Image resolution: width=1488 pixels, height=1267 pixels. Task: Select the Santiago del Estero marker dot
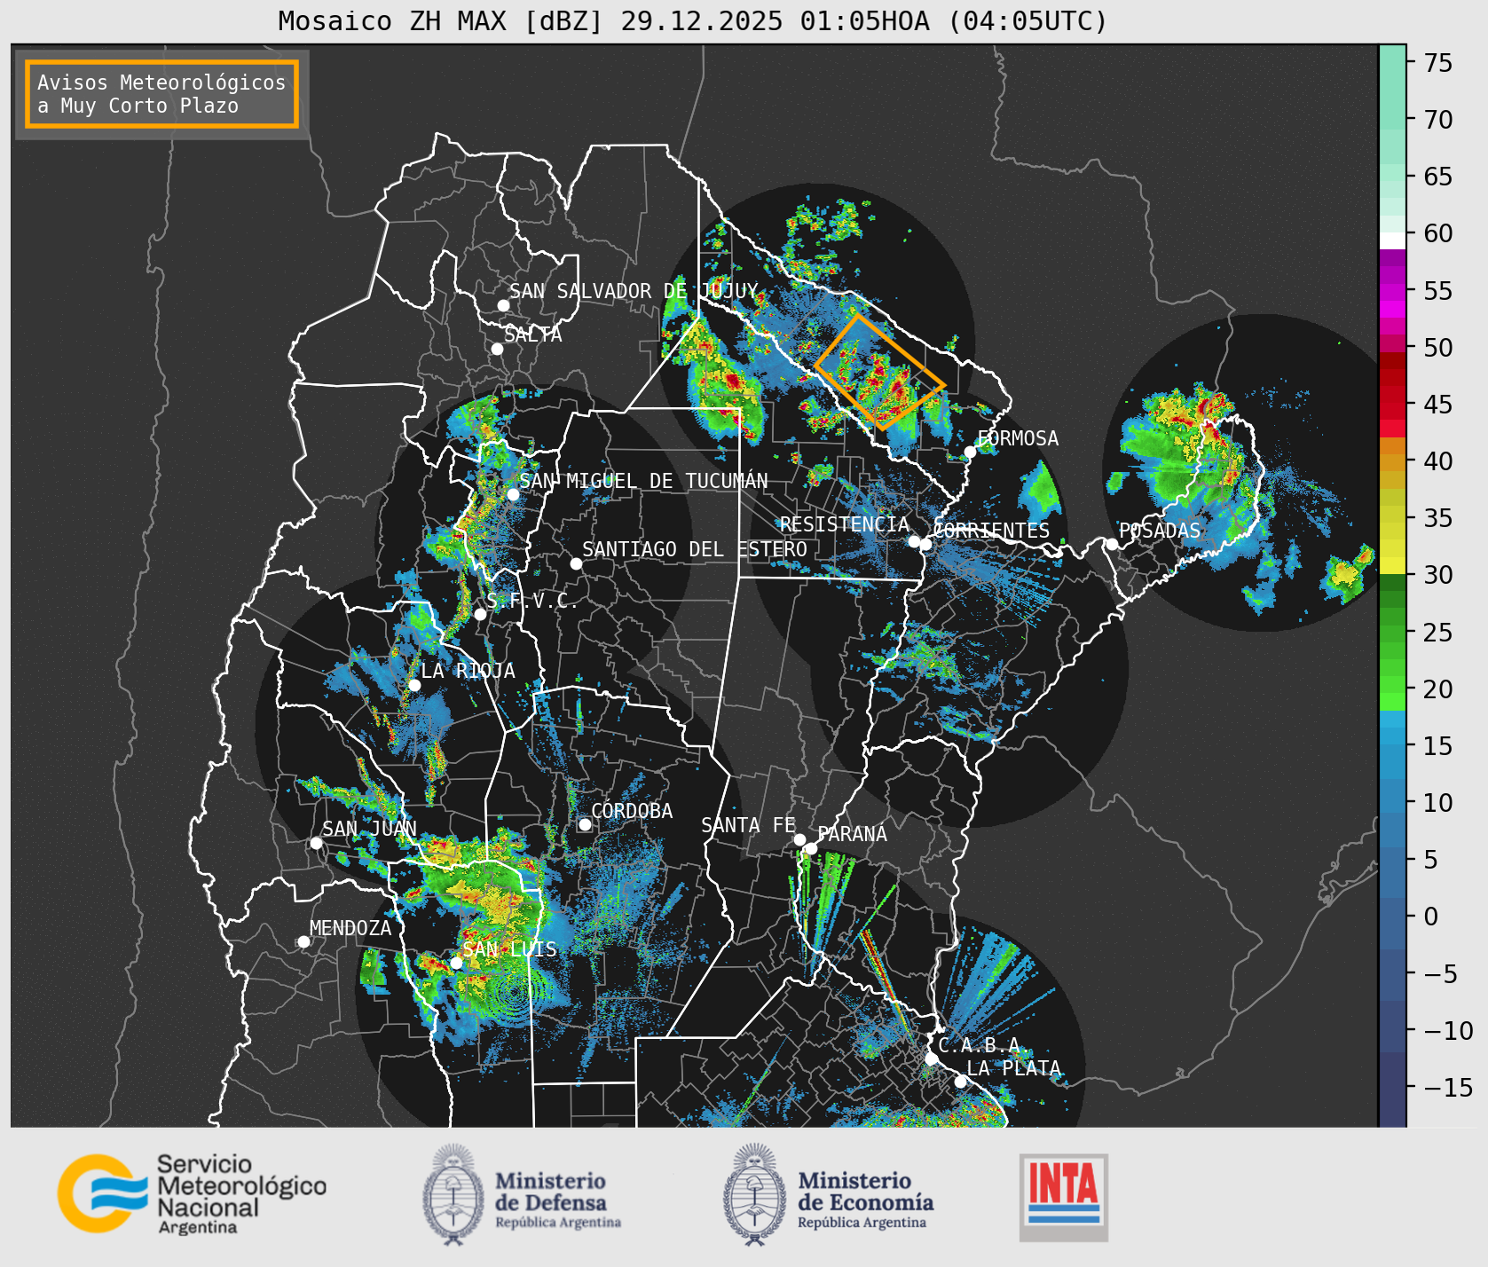tap(575, 563)
